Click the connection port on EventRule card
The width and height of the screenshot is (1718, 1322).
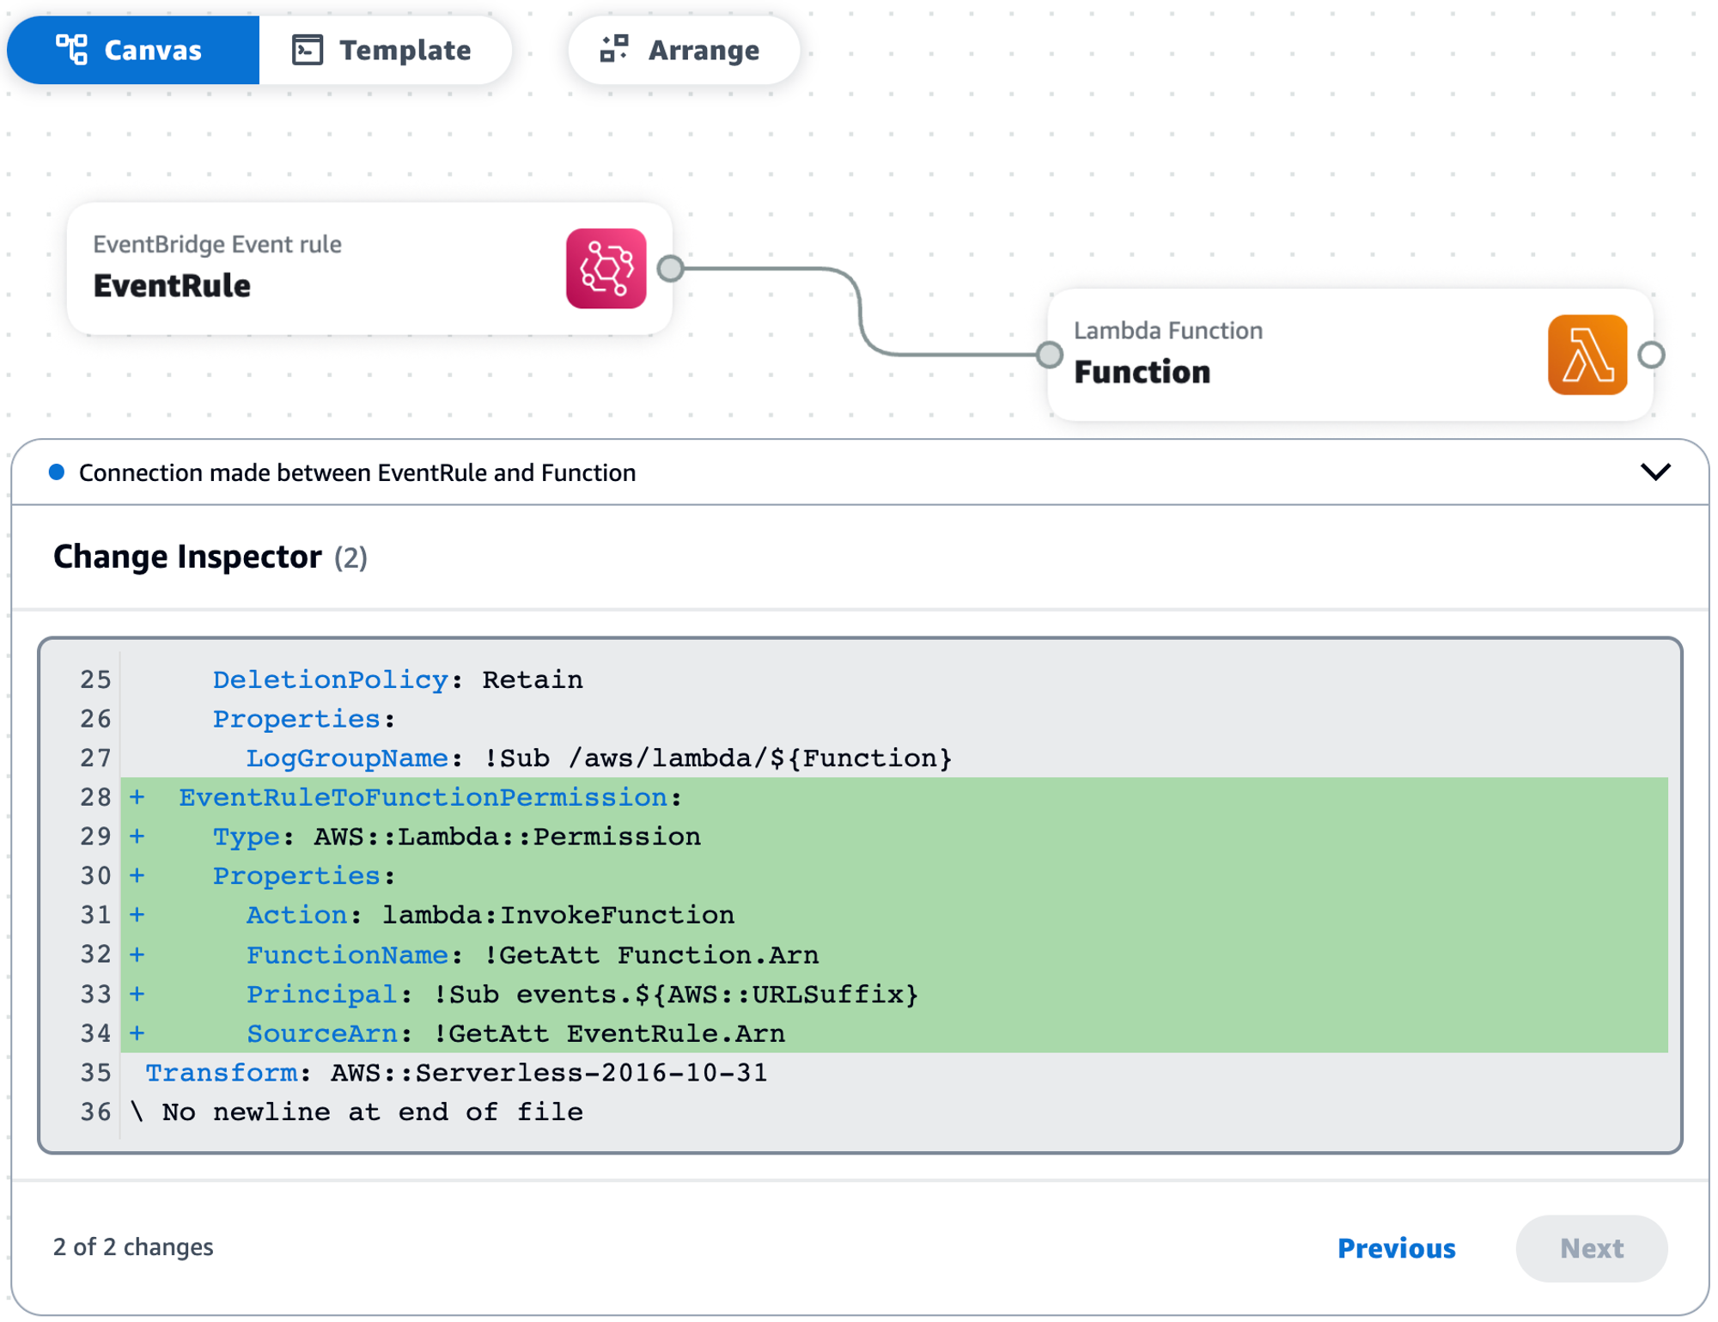pyautogui.click(x=670, y=269)
